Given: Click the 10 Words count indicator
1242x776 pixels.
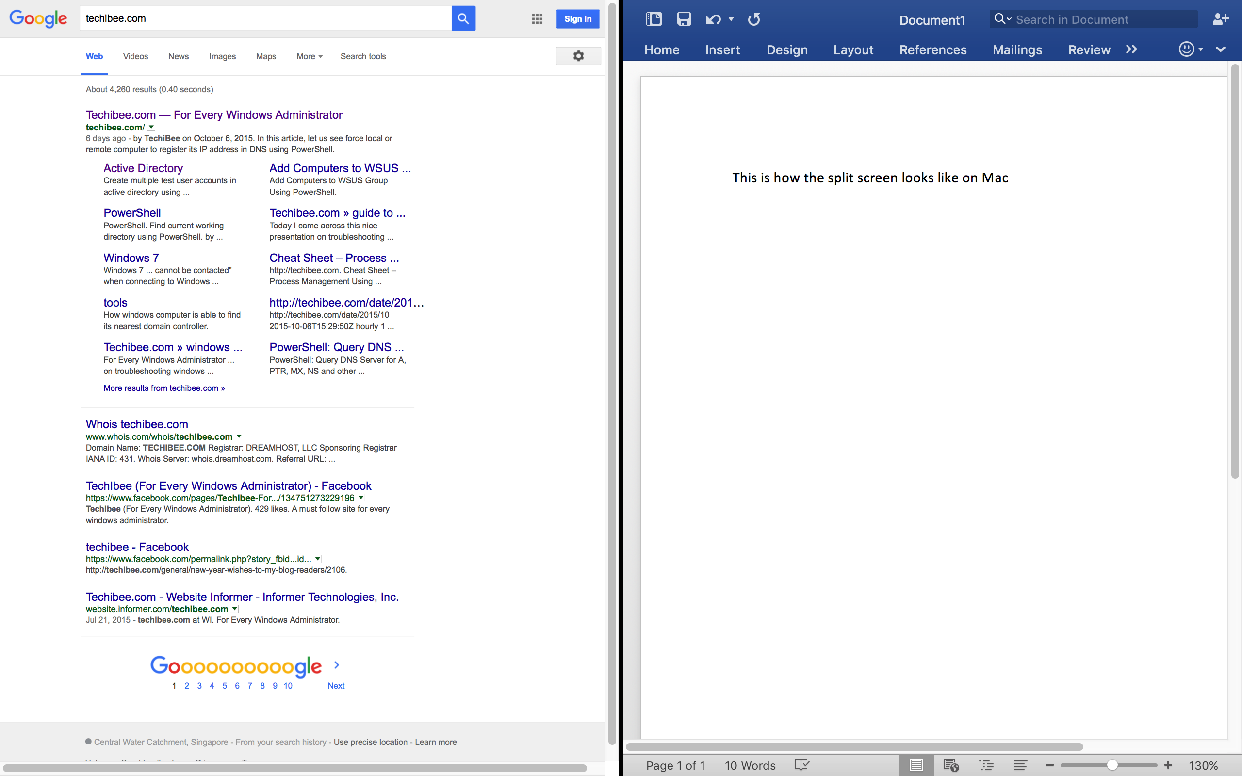Looking at the screenshot, I should tap(750, 765).
